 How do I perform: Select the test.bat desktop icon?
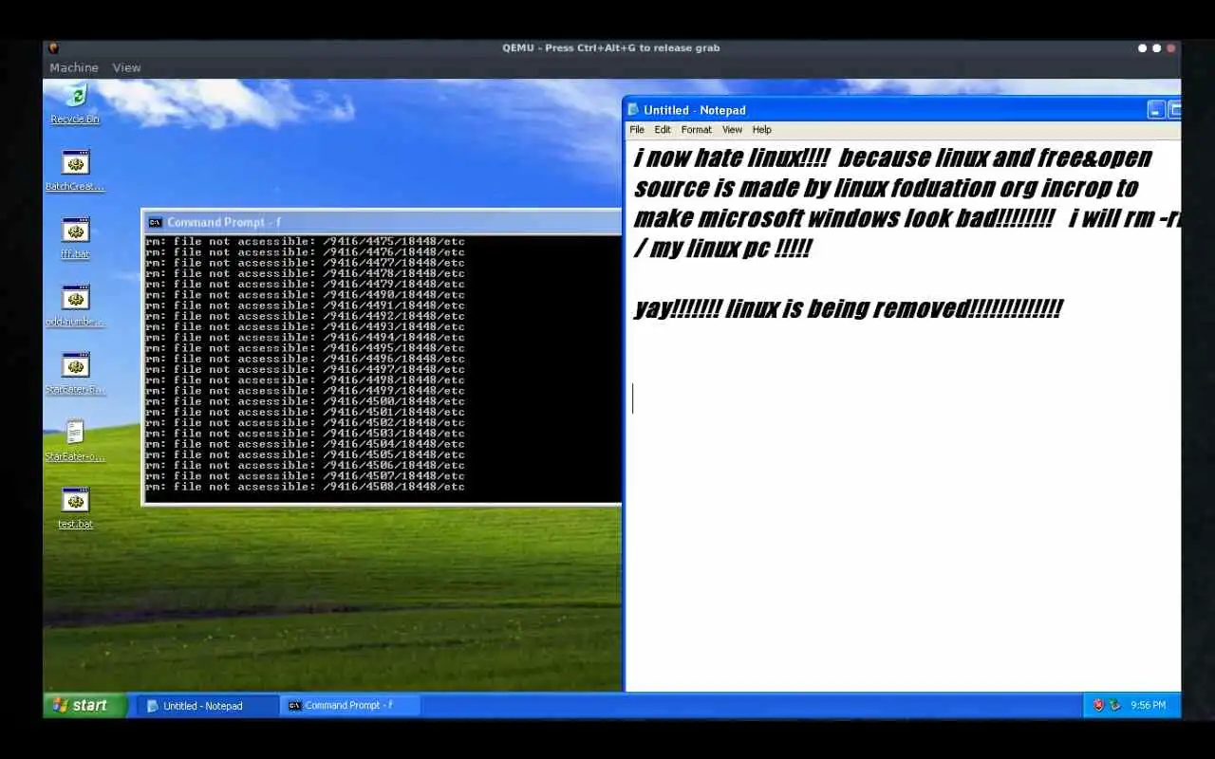(x=75, y=509)
